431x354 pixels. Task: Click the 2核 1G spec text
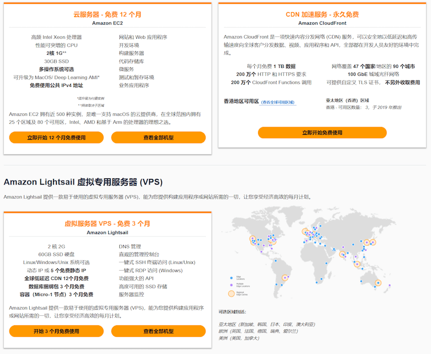point(56,53)
